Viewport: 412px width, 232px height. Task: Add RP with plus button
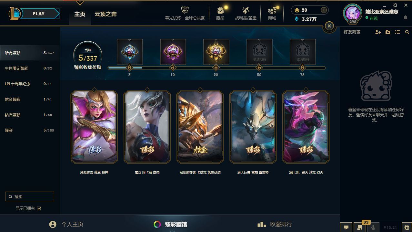coord(324,10)
